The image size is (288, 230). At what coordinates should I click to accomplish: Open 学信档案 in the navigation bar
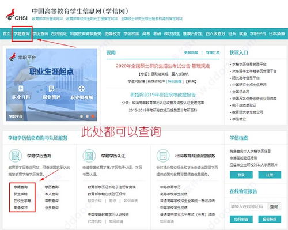(131, 33)
